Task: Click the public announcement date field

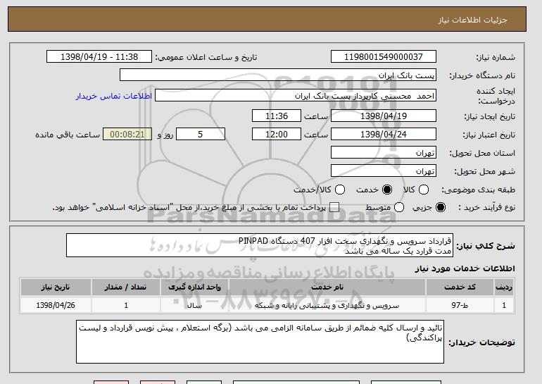Action: (99, 57)
